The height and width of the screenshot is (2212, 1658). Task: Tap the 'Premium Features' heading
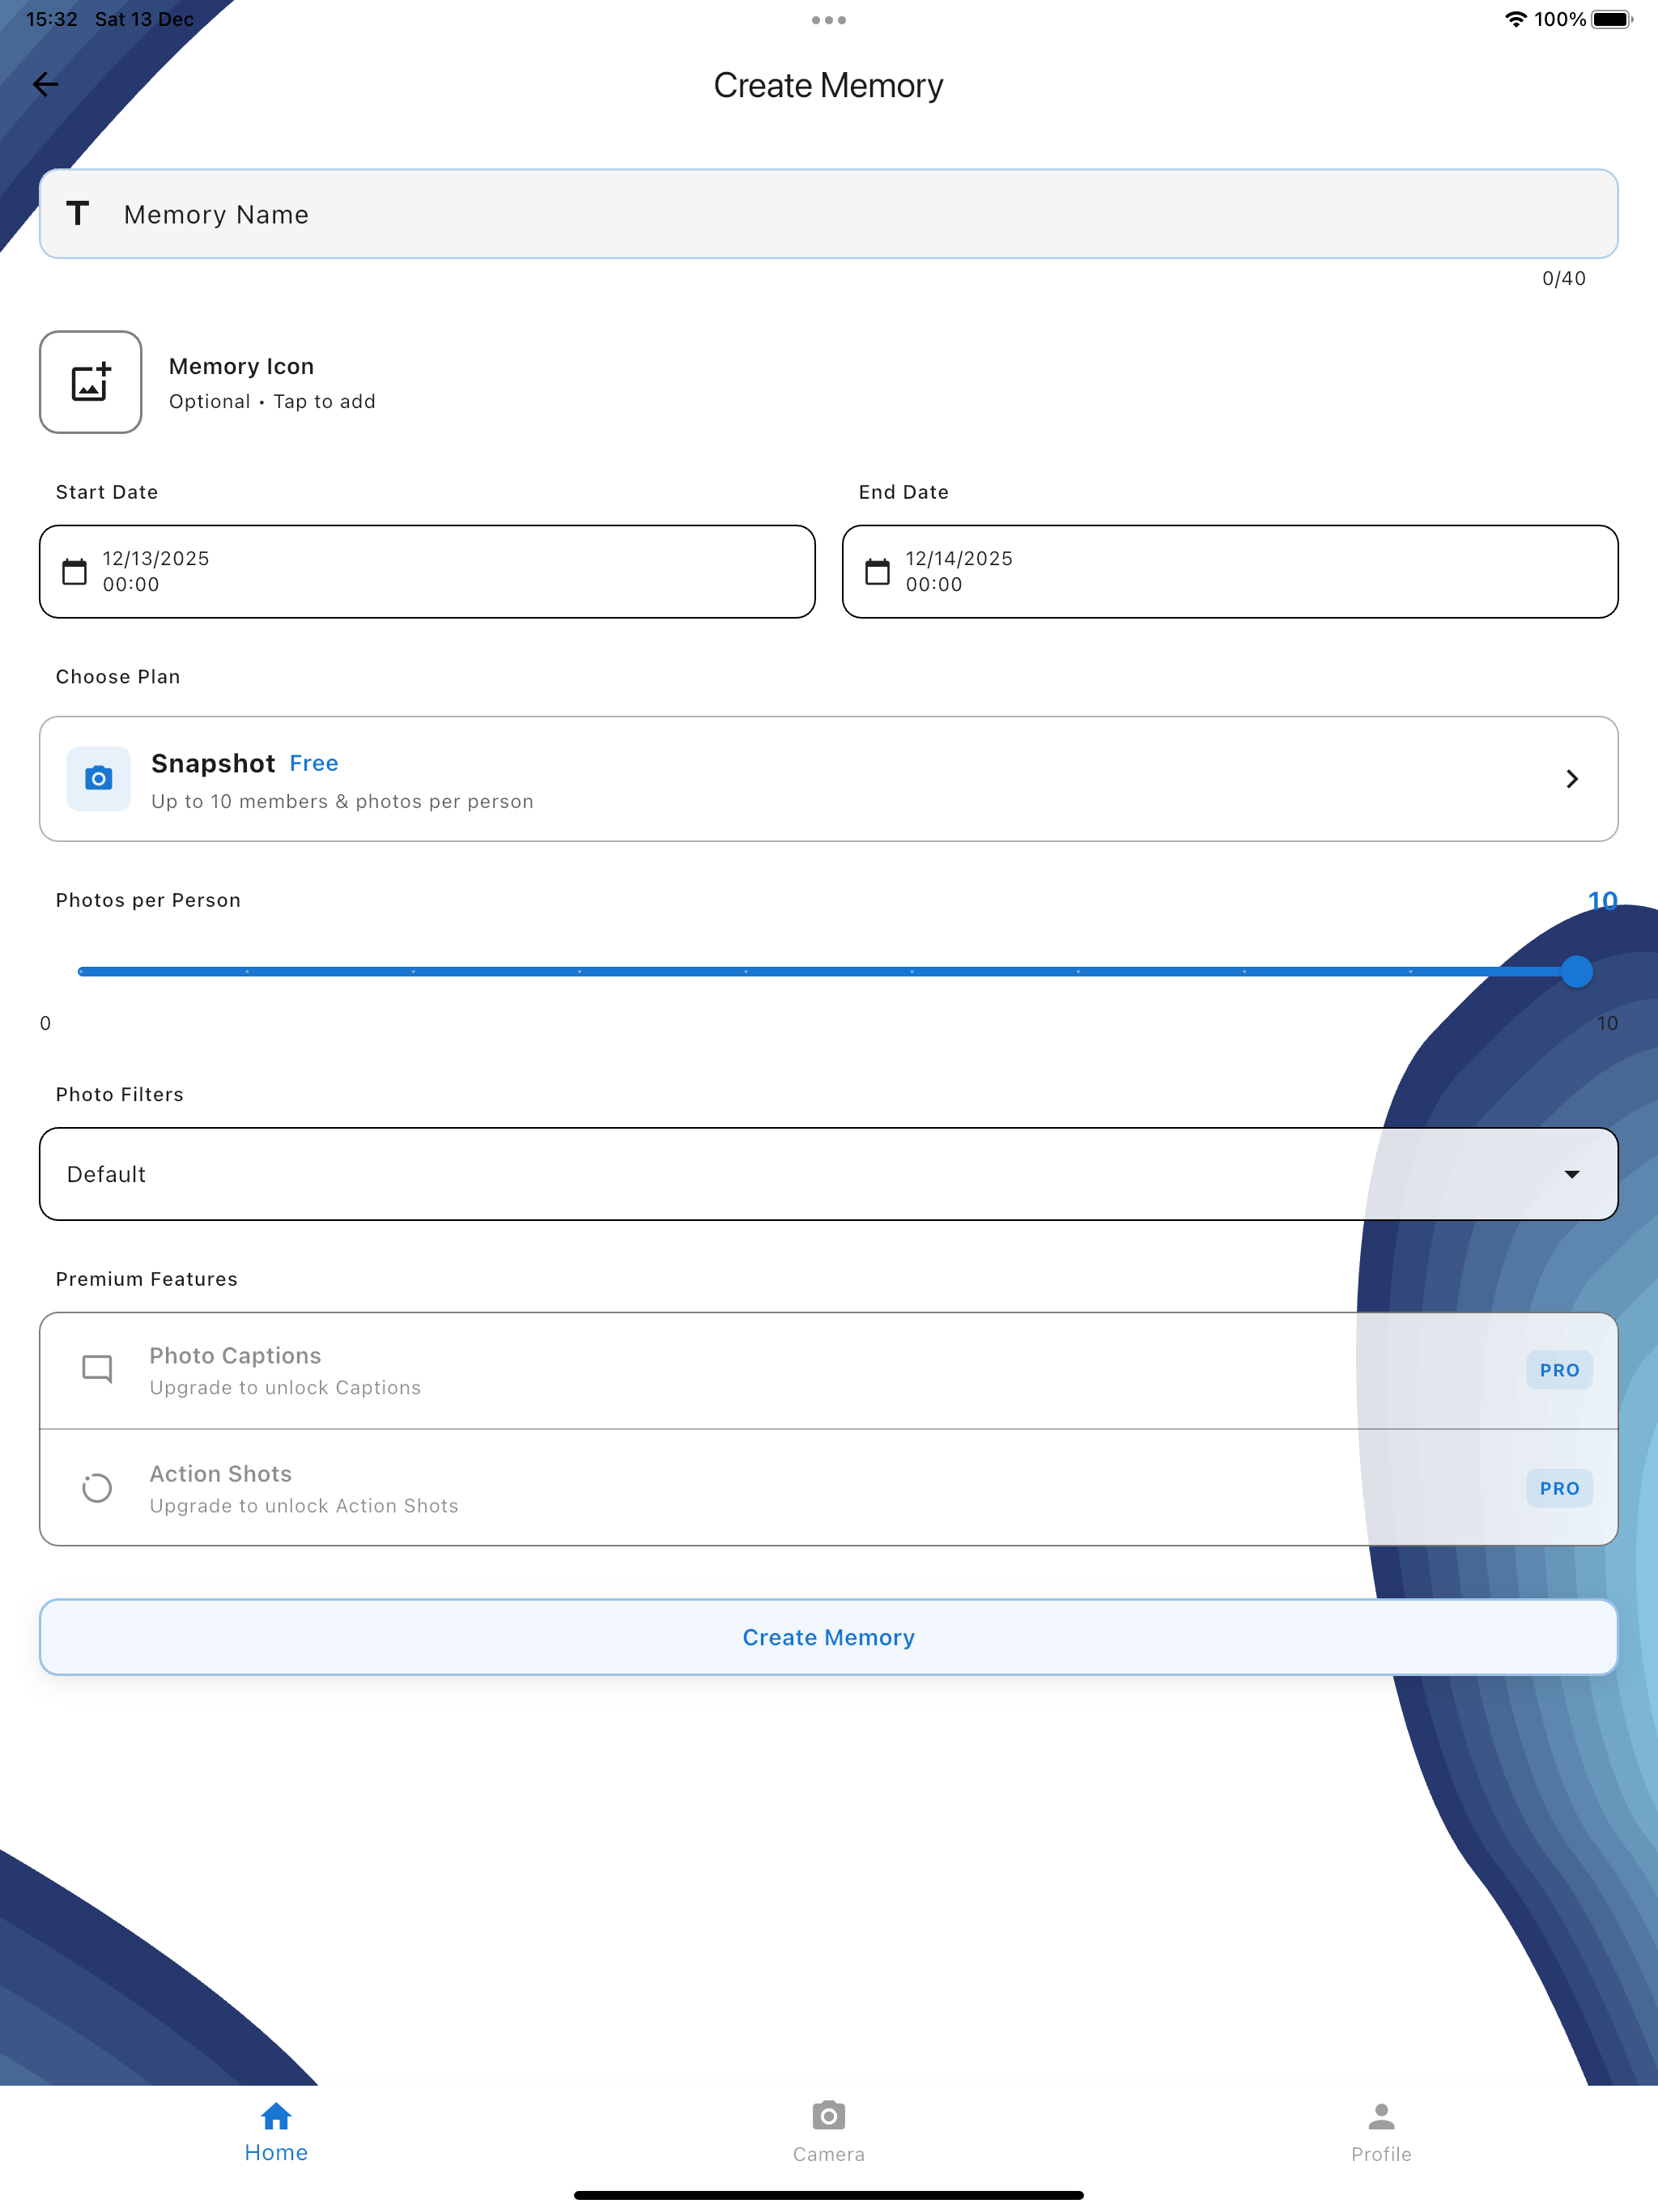147,1279
